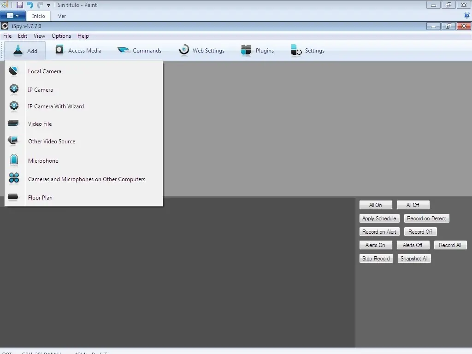Click the Record Off button
This screenshot has height=354, width=472.
tap(420, 232)
